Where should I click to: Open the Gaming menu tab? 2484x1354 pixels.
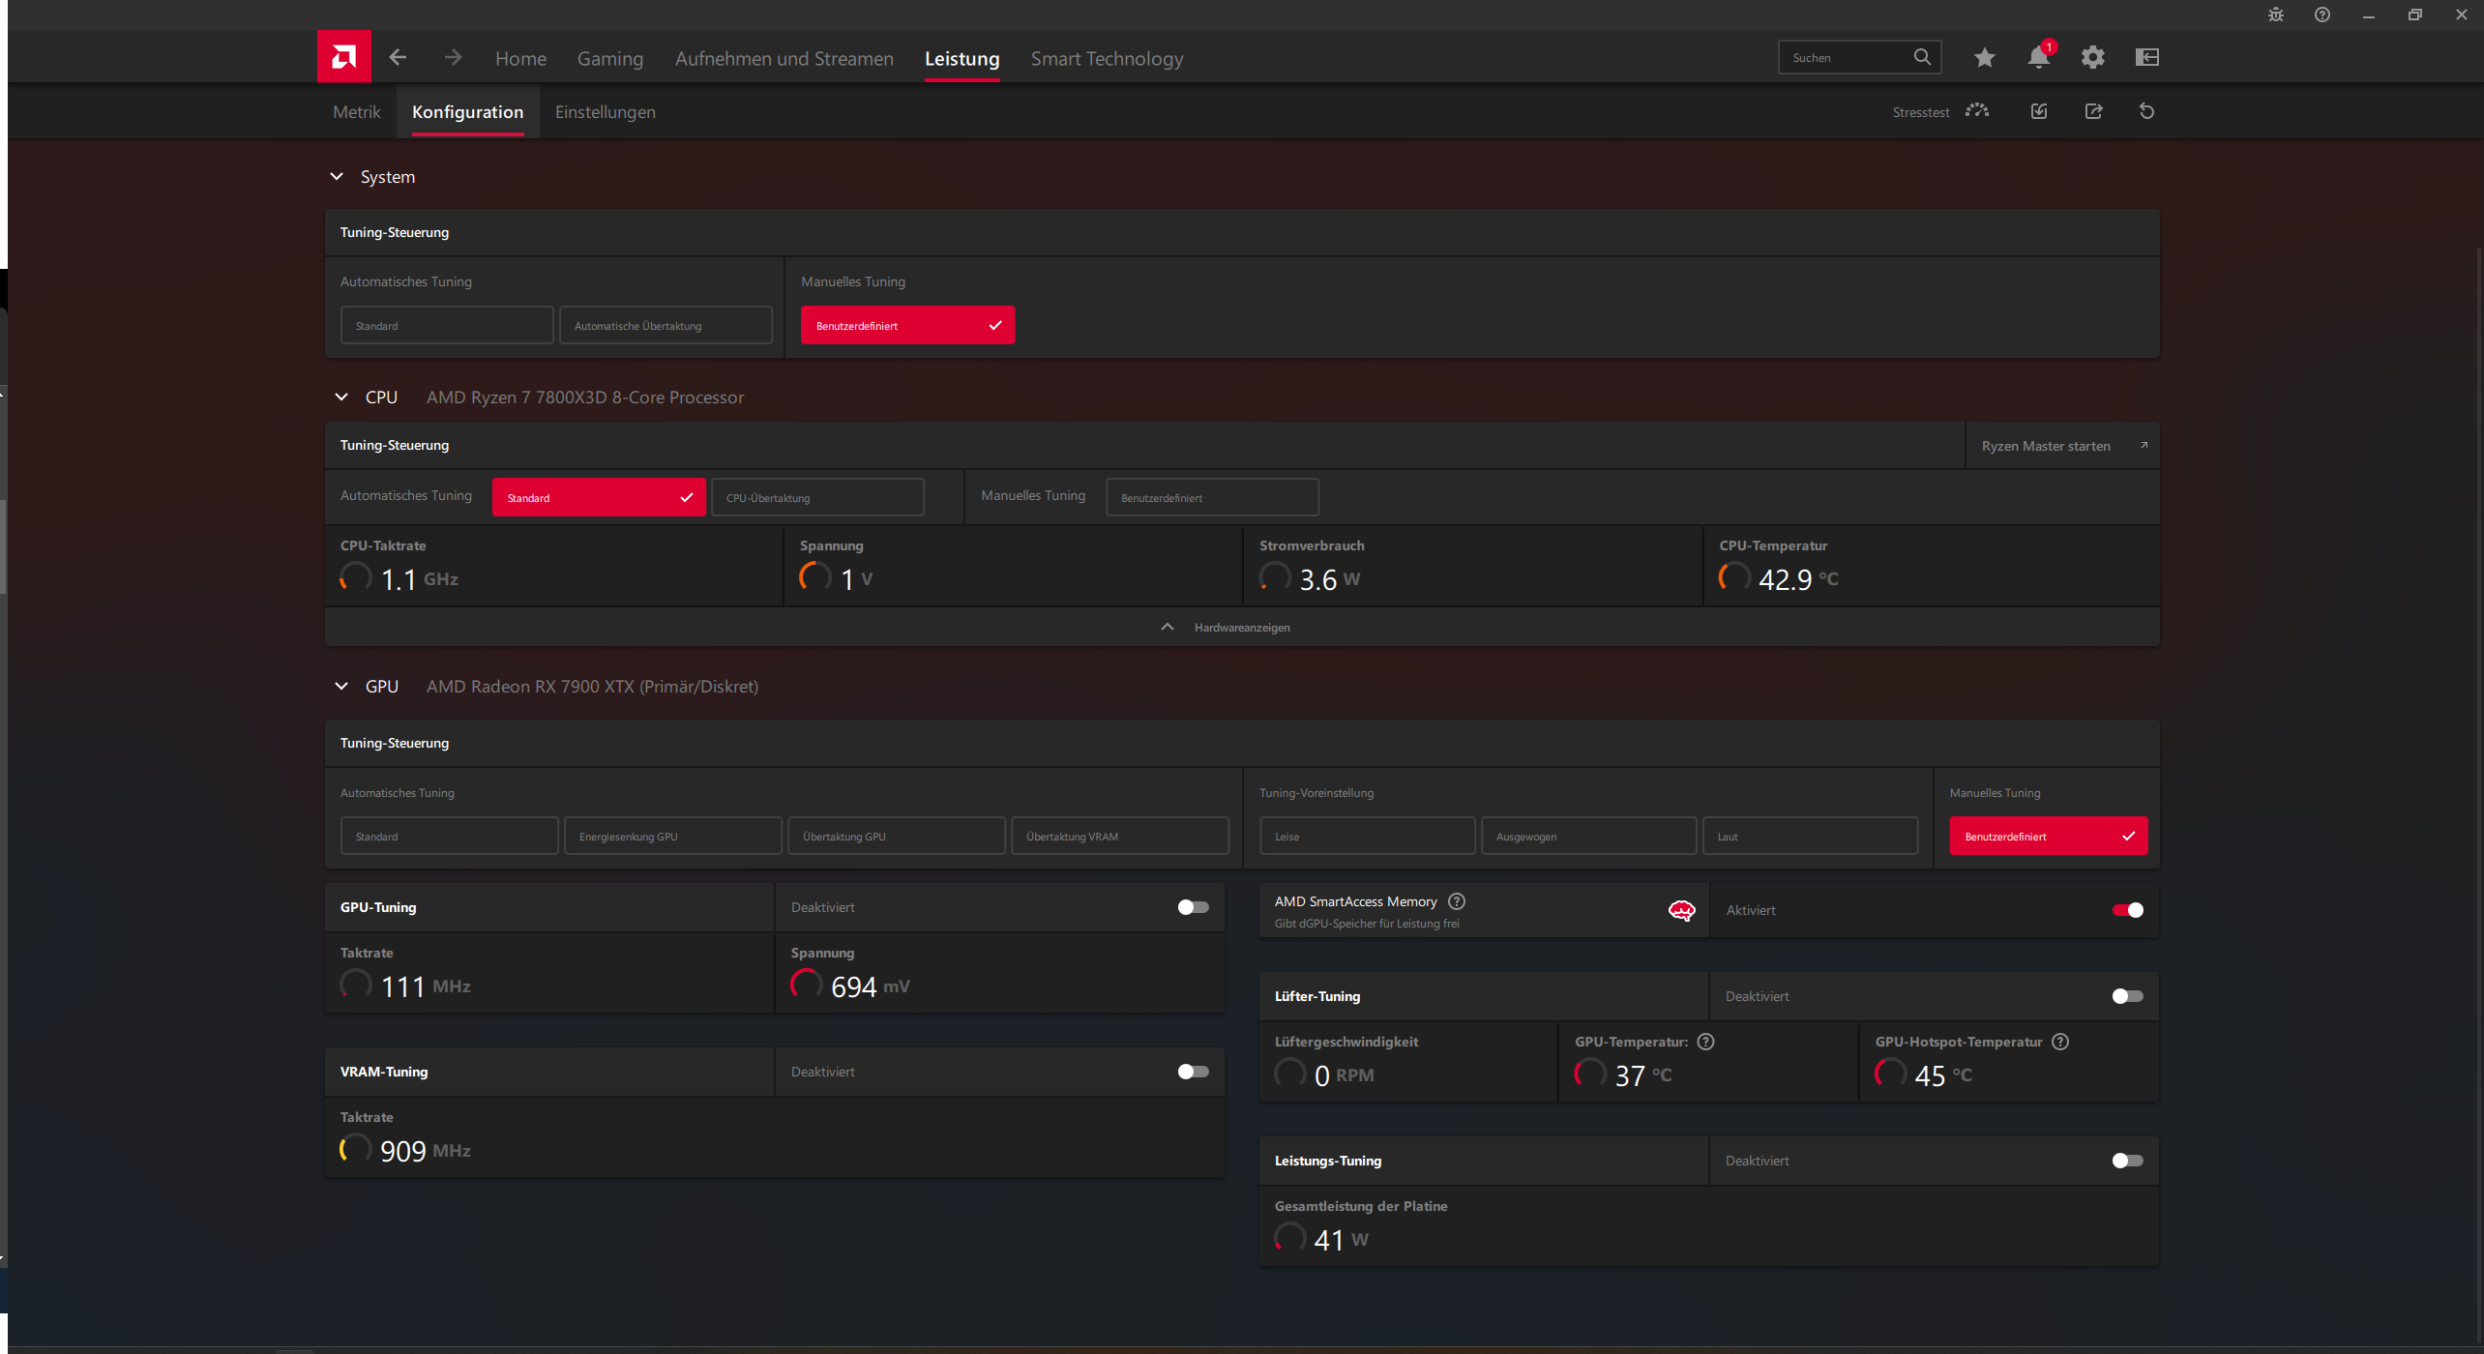coord(609,58)
